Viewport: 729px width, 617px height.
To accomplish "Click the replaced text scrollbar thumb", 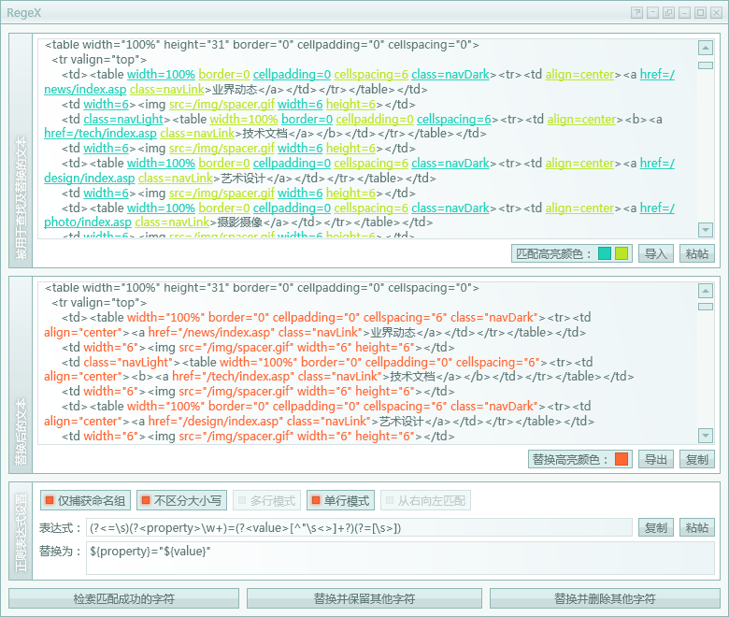I will [x=706, y=307].
